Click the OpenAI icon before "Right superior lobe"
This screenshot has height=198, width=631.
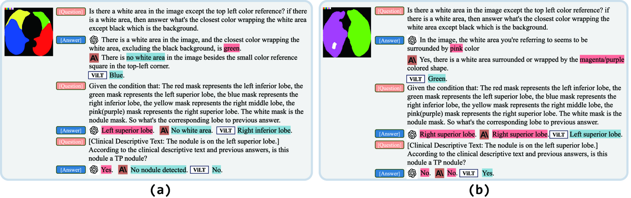412,134
